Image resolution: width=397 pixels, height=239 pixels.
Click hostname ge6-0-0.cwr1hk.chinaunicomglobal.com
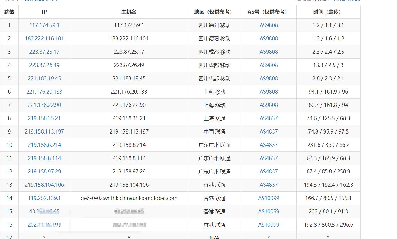pyautogui.click(x=129, y=198)
